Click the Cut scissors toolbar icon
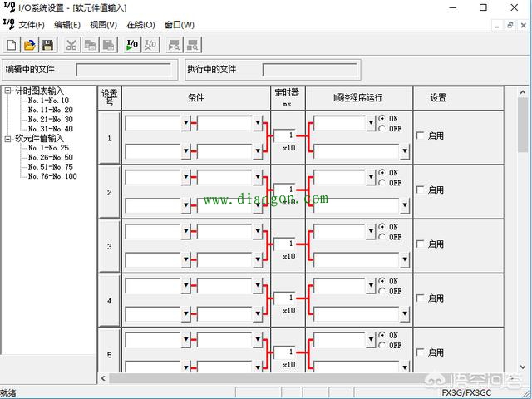532x399 pixels. [x=71, y=45]
